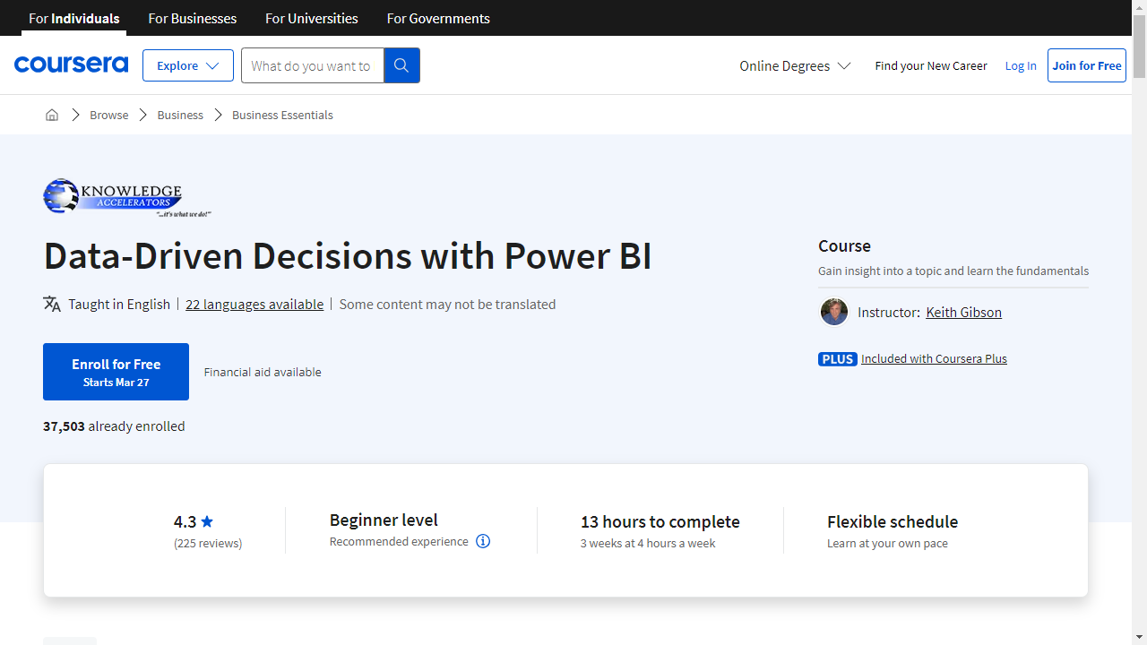Click Beginner level heading

pyautogui.click(x=384, y=520)
